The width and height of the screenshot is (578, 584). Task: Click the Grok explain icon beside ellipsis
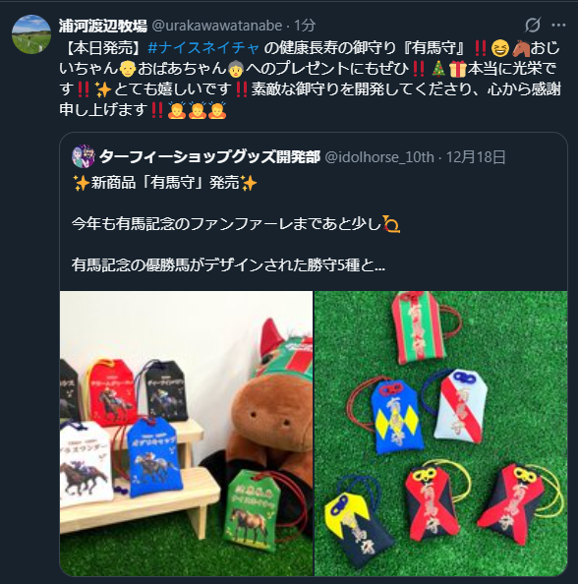[533, 26]
